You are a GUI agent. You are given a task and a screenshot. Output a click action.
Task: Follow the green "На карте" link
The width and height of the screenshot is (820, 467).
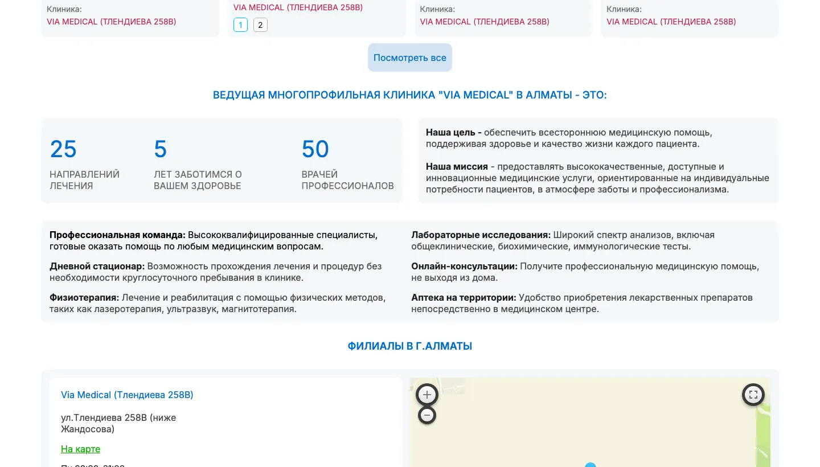point(80,449)
